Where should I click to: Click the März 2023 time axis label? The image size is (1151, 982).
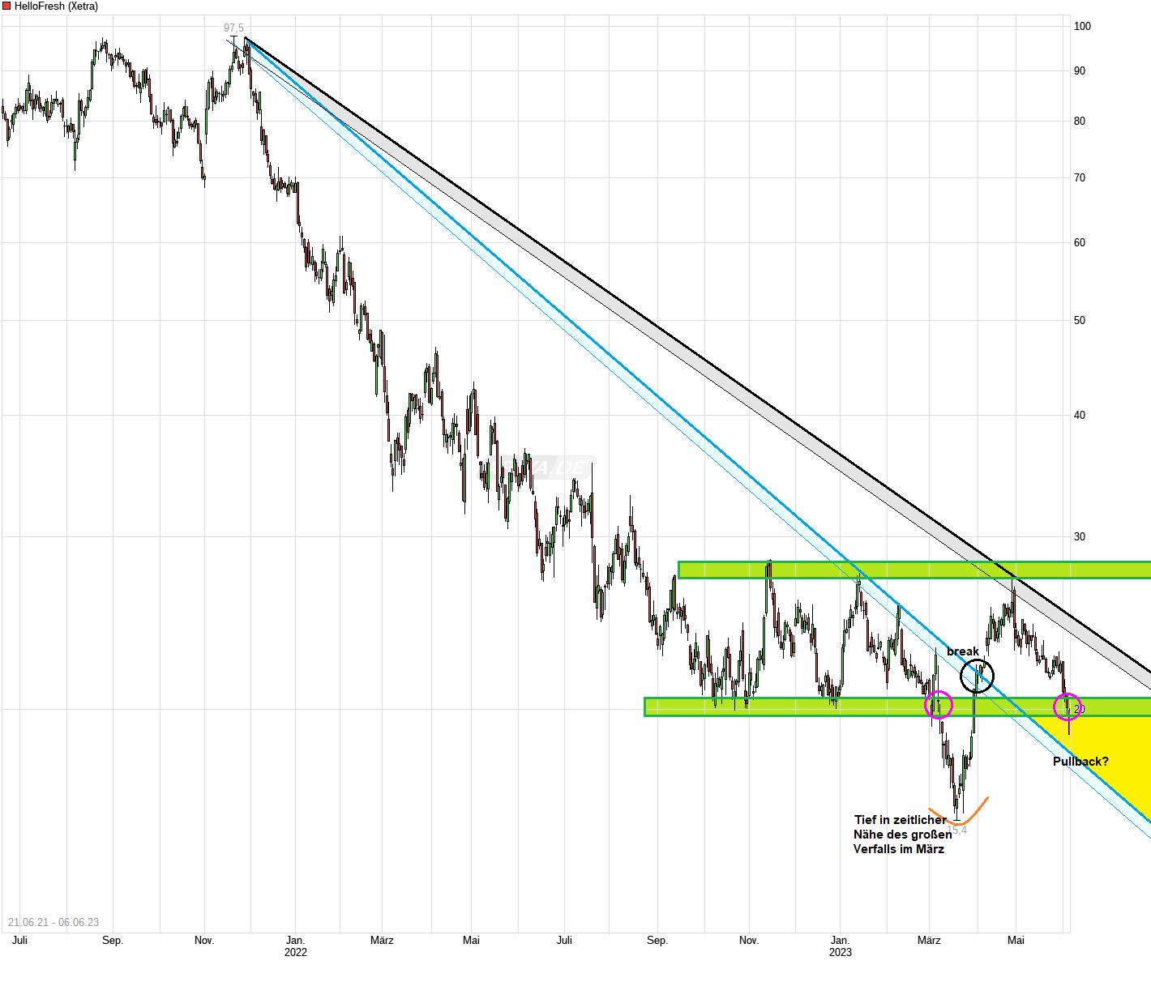tap(929, 941)
